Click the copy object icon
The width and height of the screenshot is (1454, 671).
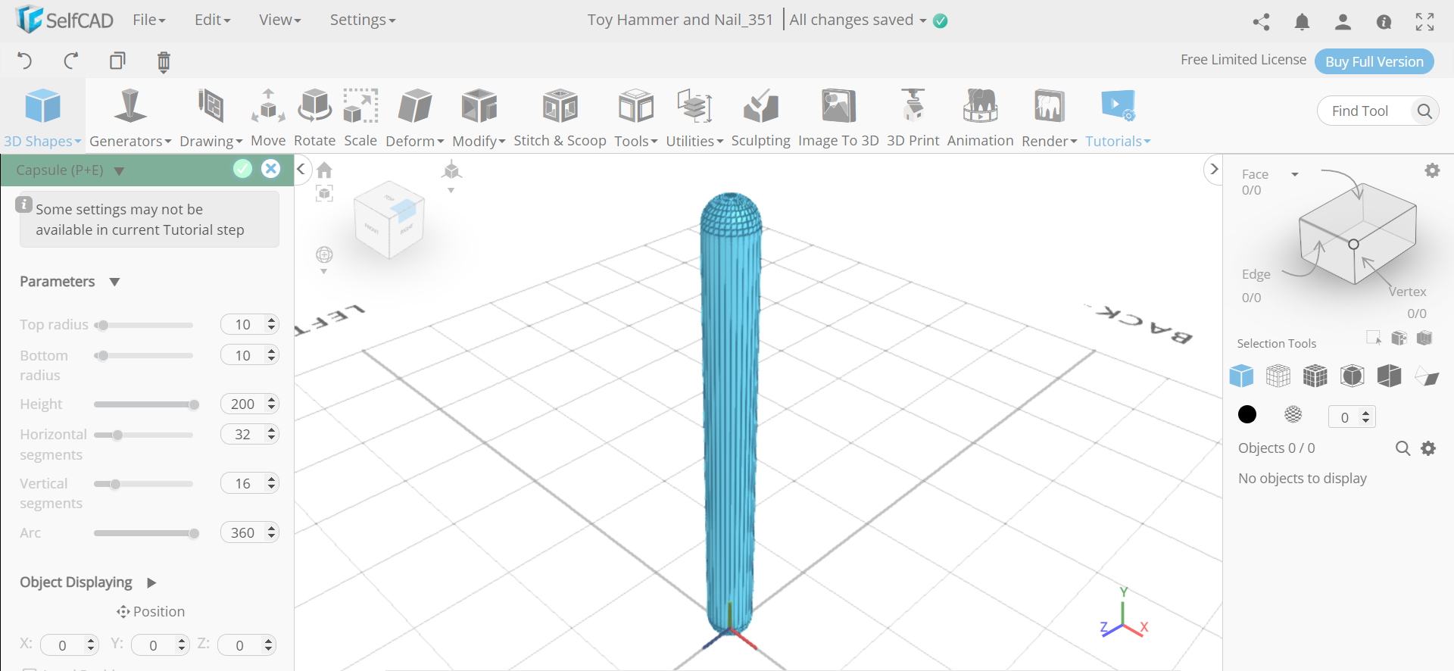coord(117,61)
